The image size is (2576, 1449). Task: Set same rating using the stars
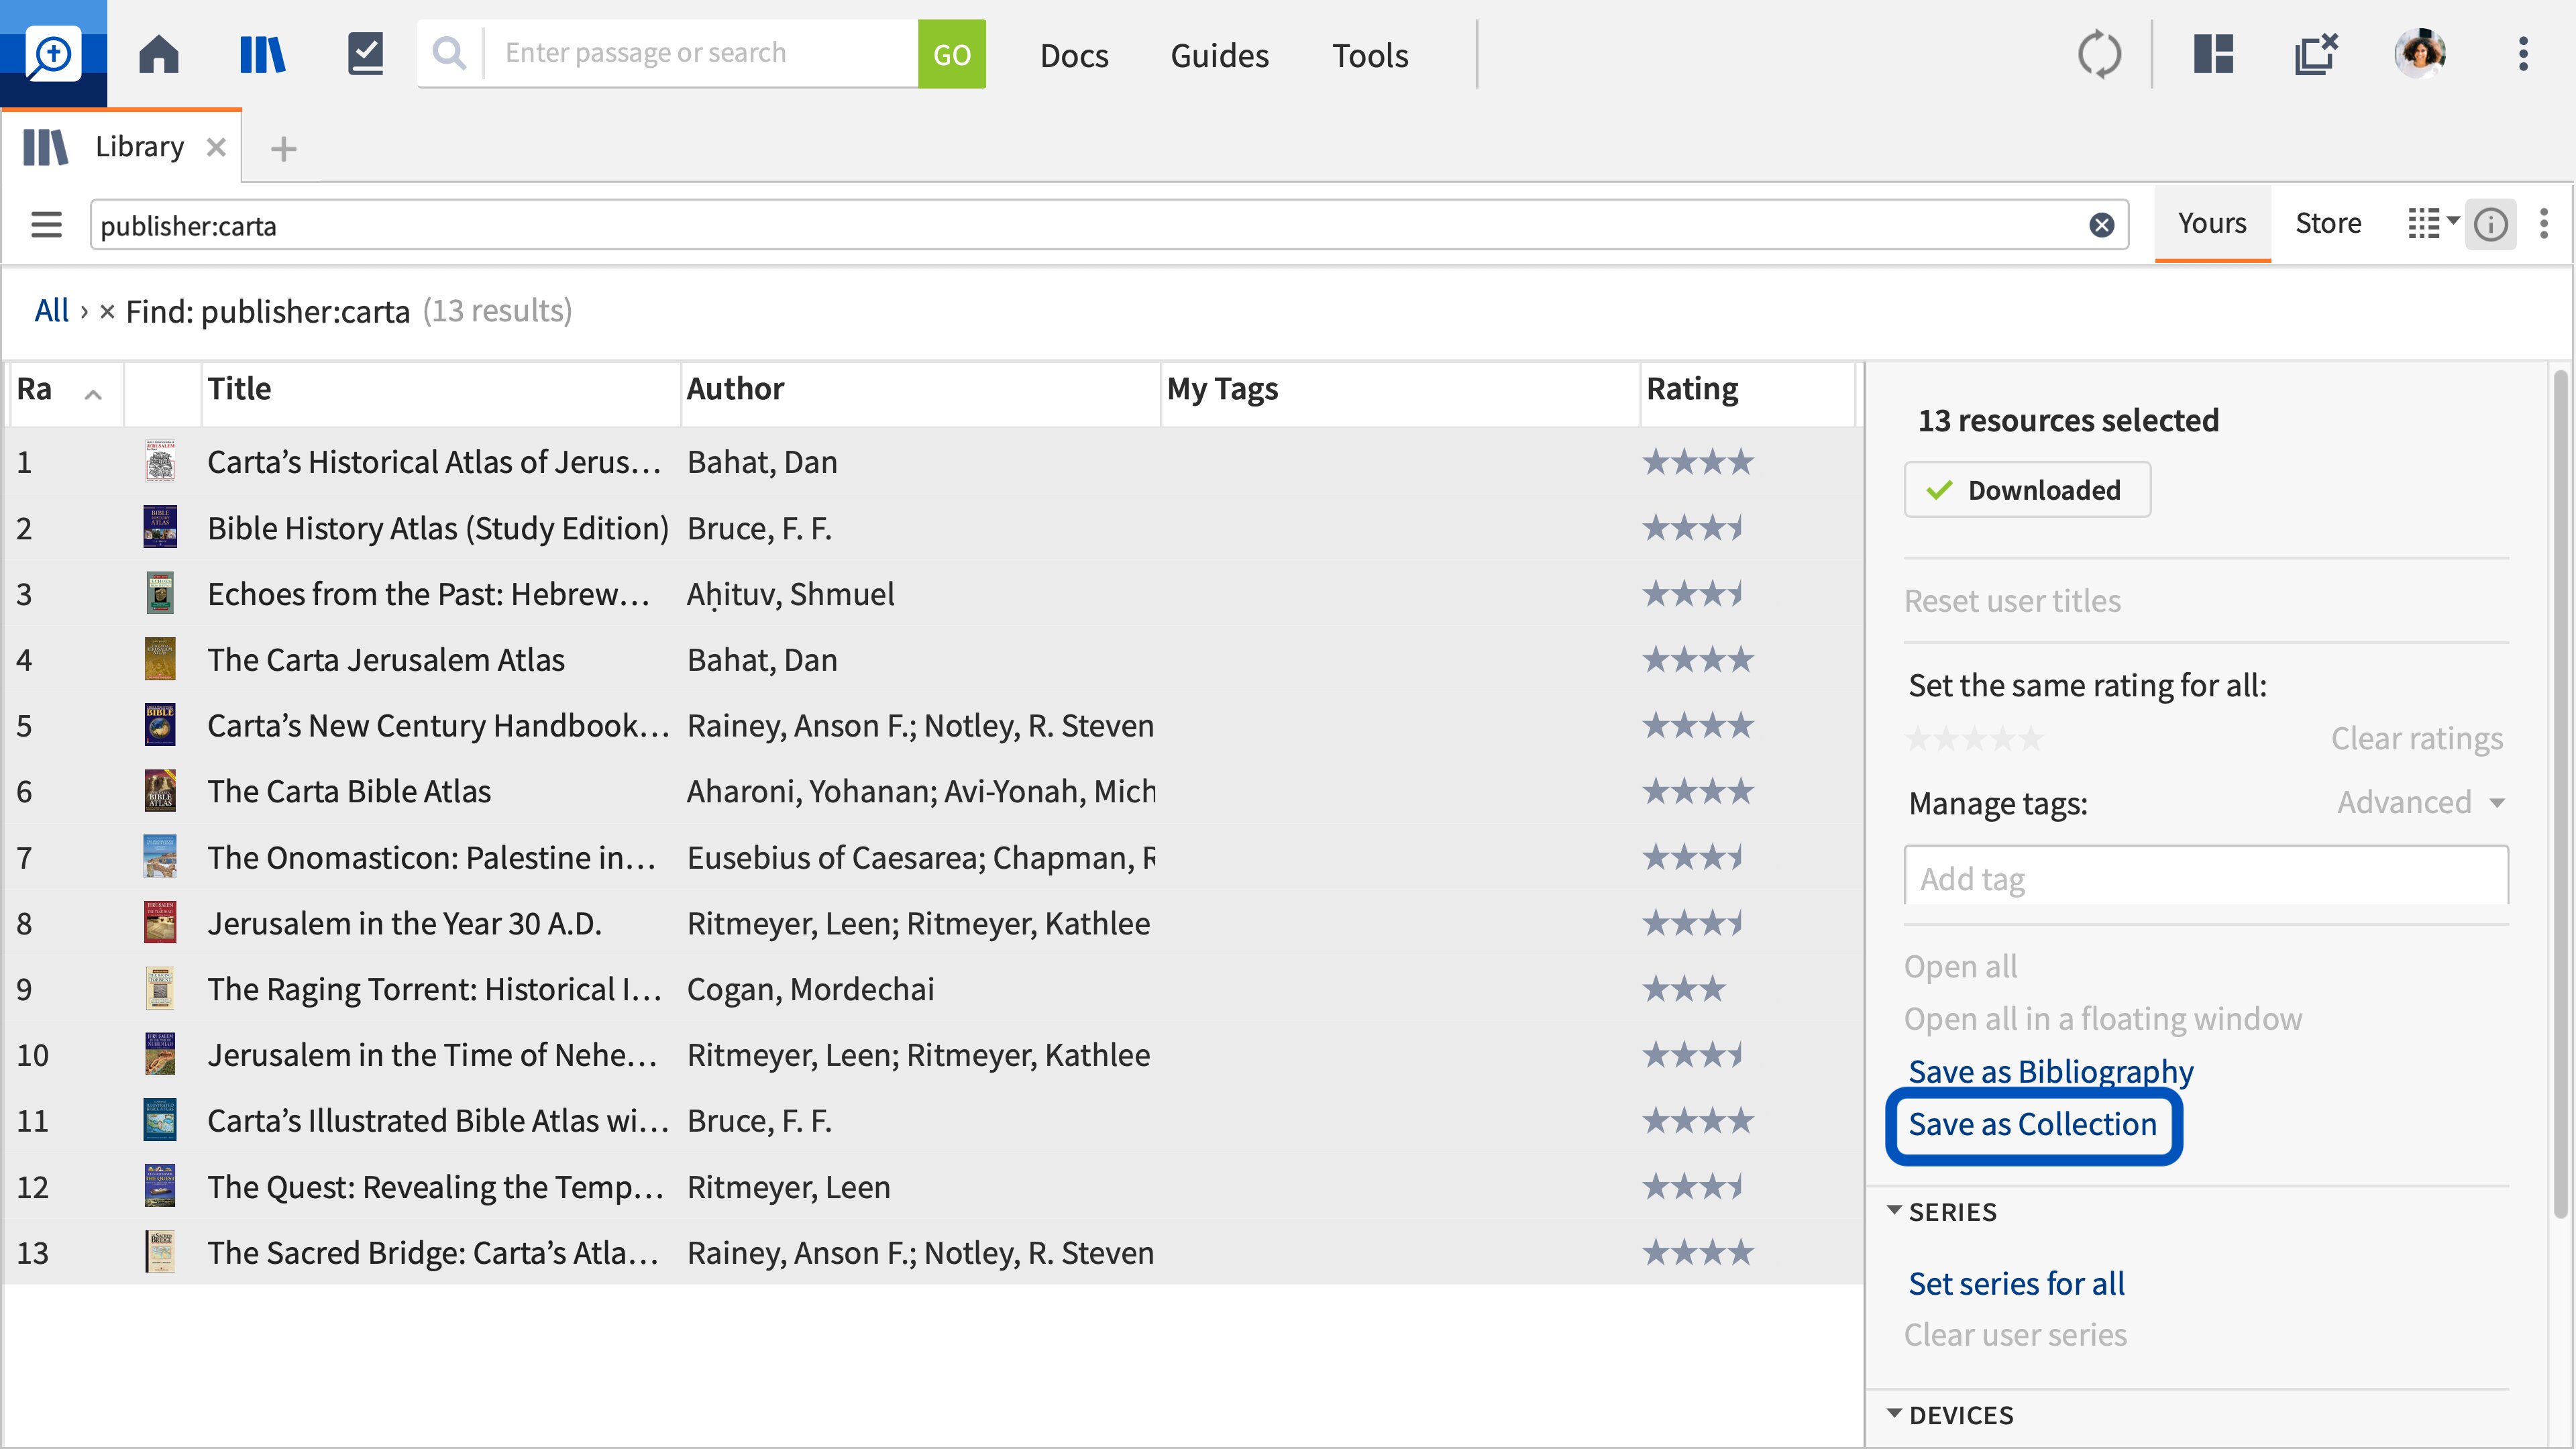1974,739
